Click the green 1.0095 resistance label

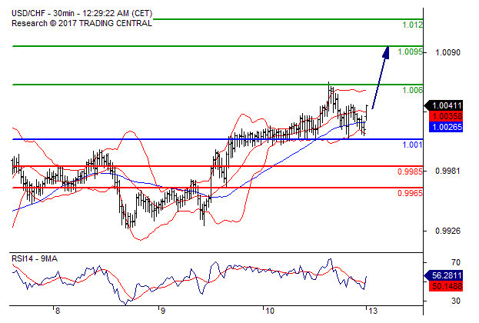pos(411,52)
